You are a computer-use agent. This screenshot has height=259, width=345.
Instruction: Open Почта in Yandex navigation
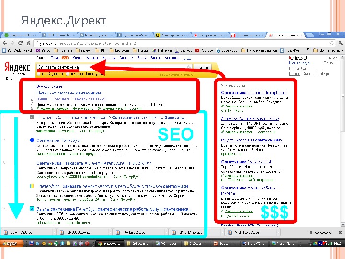(55, 58)
